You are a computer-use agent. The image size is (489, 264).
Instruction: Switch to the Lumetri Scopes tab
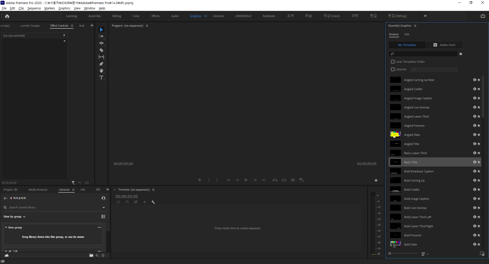coord(30,26)
